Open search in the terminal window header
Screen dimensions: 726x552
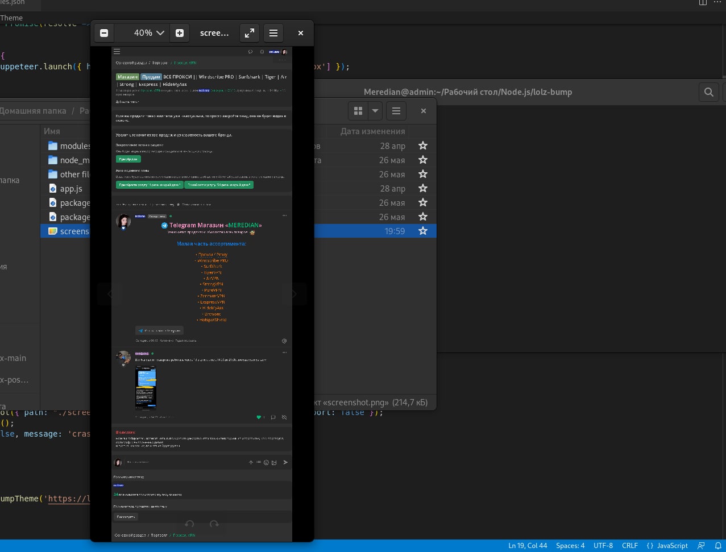tap(708, 92)
